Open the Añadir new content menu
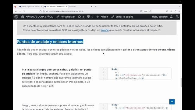The height and width of the screenshot is (110, 195). [x=102, y=17]
